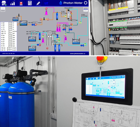140x127 pixels.
Task: Click the Filtrace value field
Action: pyautogui.click(x=71, y=8)
